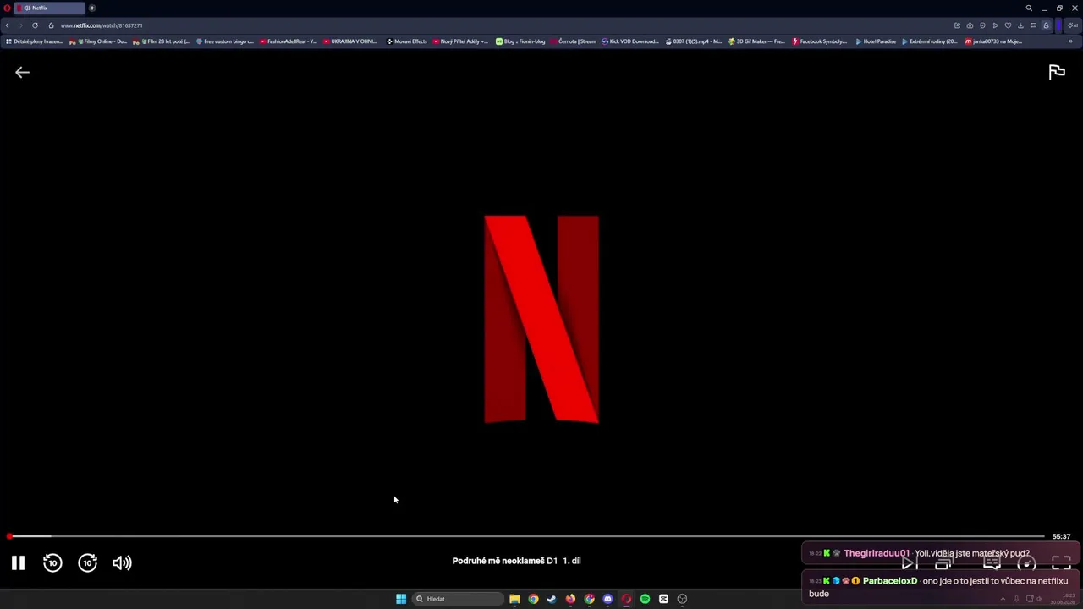Open the 'Film 28 let poté' bookmark

click(162, 41)
